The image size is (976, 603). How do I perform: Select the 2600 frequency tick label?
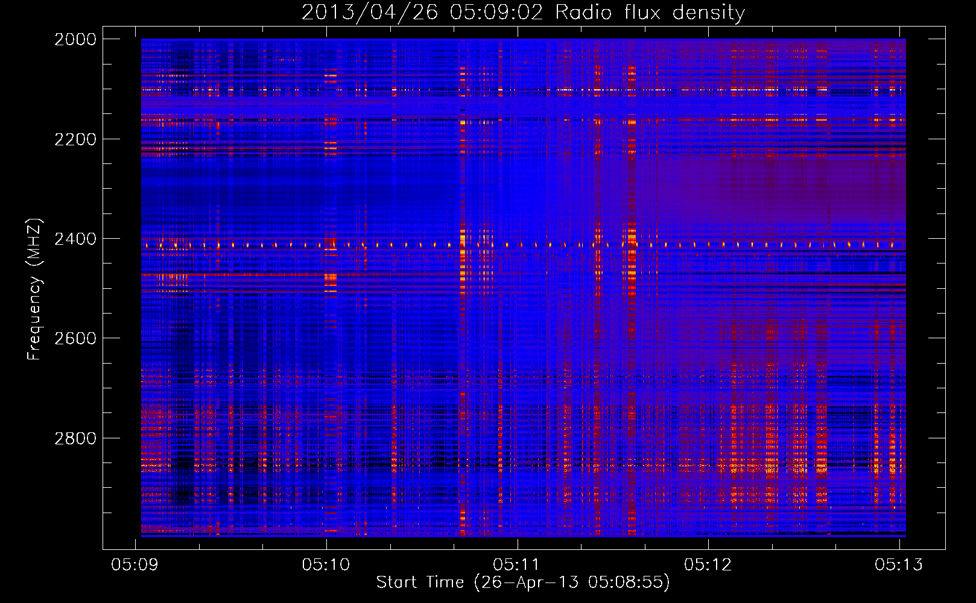pyautogui.click(x=75, y=338)
